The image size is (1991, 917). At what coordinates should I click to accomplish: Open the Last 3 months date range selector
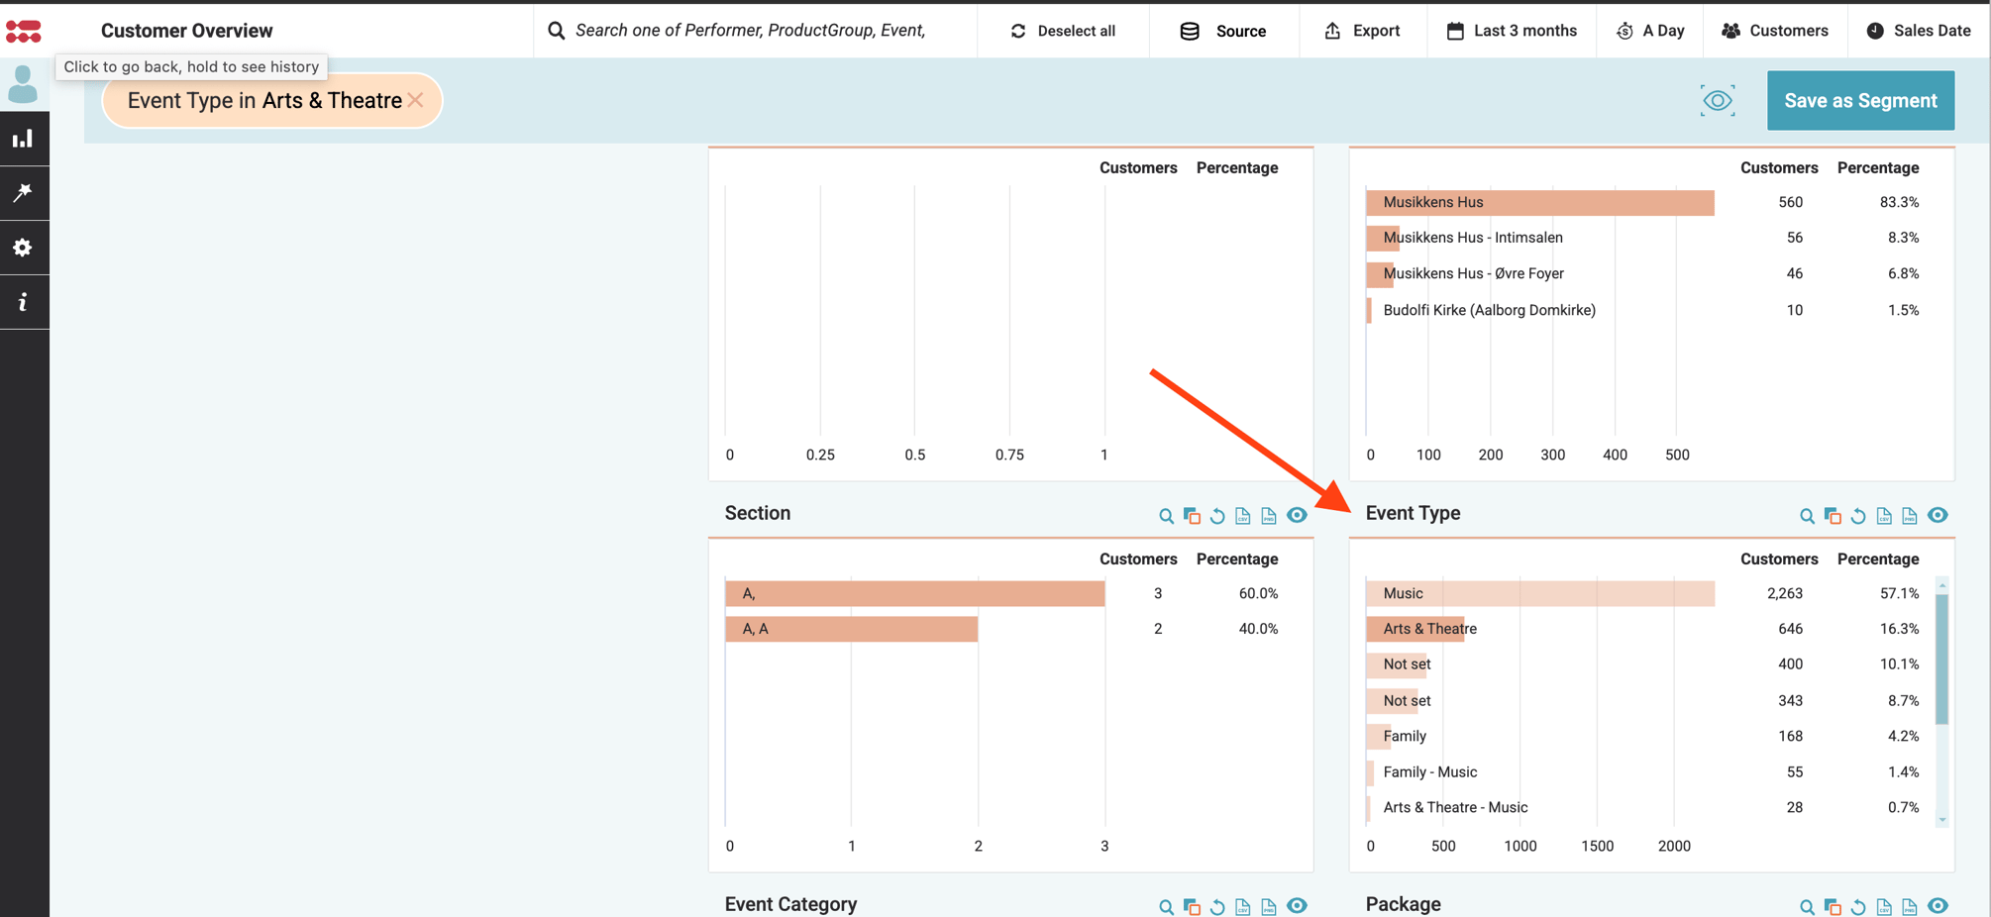coord(1512,31)
